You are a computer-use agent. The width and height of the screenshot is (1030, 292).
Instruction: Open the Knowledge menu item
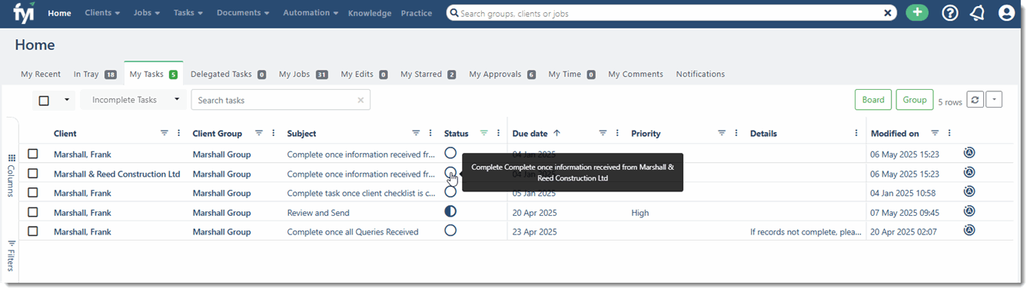point(370,13)
